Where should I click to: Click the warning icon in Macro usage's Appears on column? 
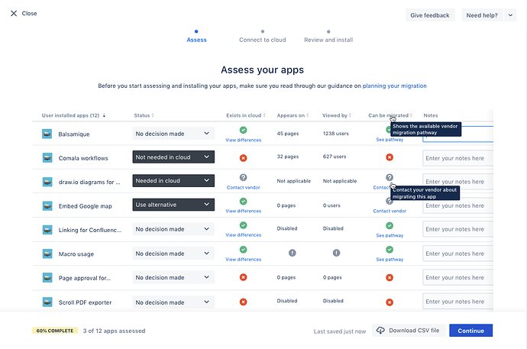pos(292,253)
